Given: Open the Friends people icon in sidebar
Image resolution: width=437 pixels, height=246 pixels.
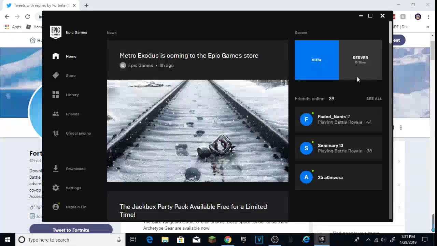Looking at the screenshot, I should click(x=56, y=114).
